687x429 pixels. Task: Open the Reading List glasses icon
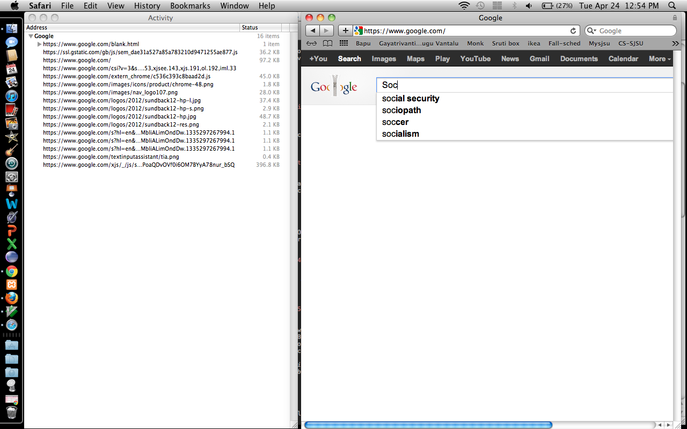311,43
